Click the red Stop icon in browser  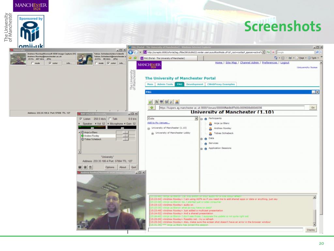273,52
